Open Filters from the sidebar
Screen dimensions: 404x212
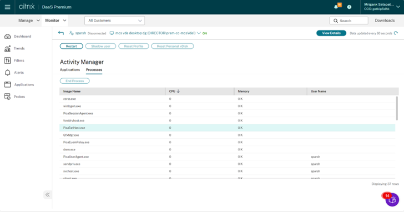coord(19,60)
